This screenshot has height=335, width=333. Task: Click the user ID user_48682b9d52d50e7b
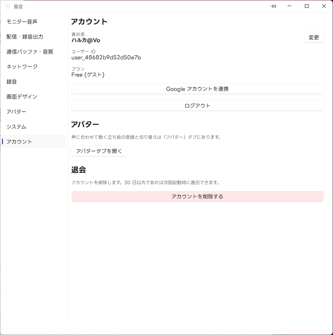click(106, 57)
